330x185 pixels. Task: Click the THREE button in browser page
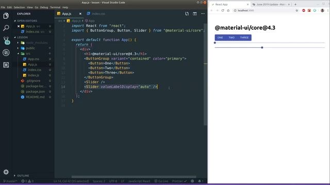coord(244,38)
